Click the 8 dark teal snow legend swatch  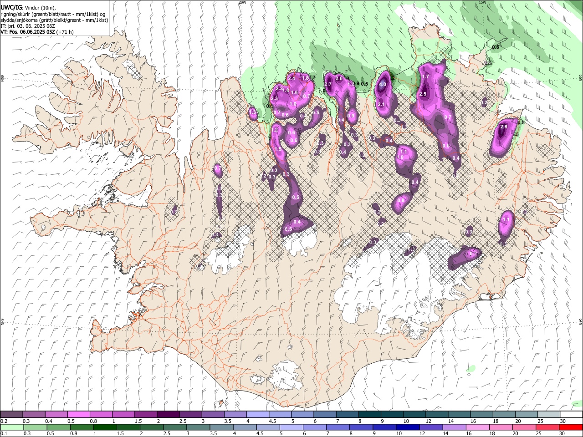370,415
